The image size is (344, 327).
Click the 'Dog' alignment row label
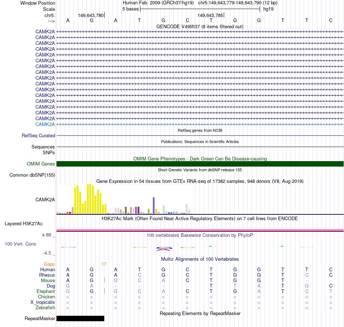[x=51, y=286]
